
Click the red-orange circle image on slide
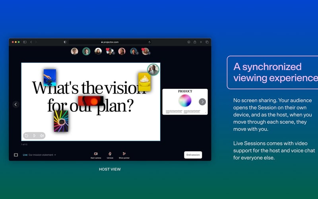(x=91, y=101)
